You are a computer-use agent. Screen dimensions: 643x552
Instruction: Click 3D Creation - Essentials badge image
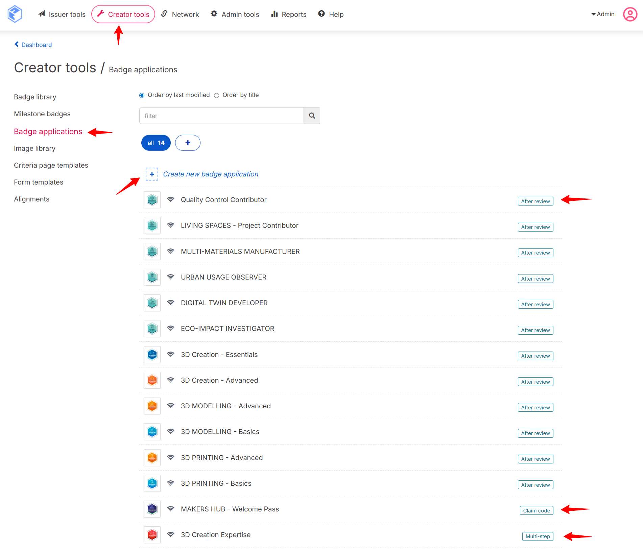pyautogui.click(x=152, y=355)
